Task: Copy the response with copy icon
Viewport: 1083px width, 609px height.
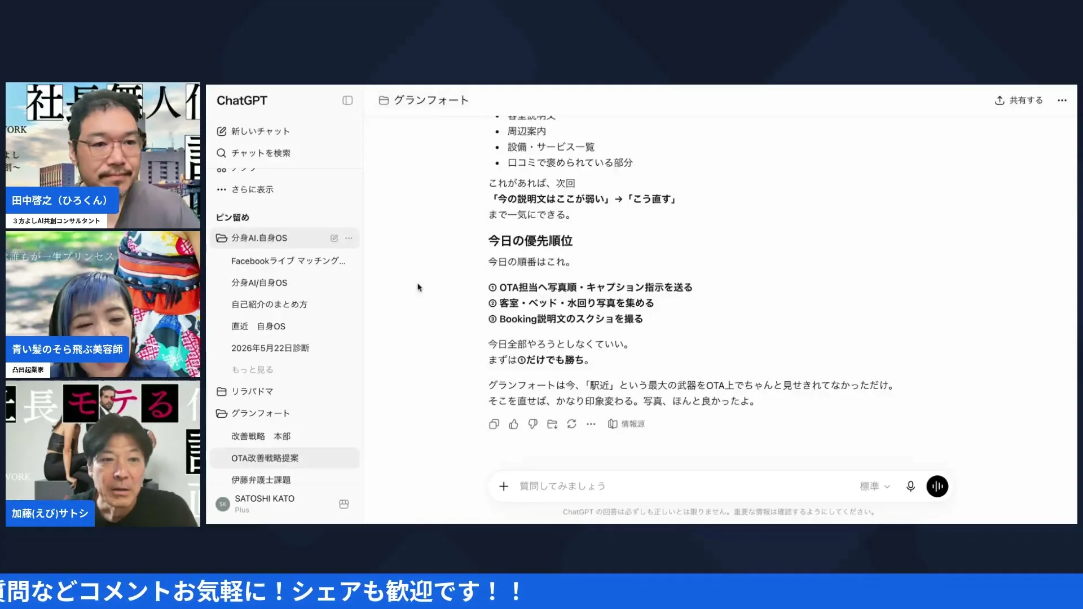Action: 494,424
